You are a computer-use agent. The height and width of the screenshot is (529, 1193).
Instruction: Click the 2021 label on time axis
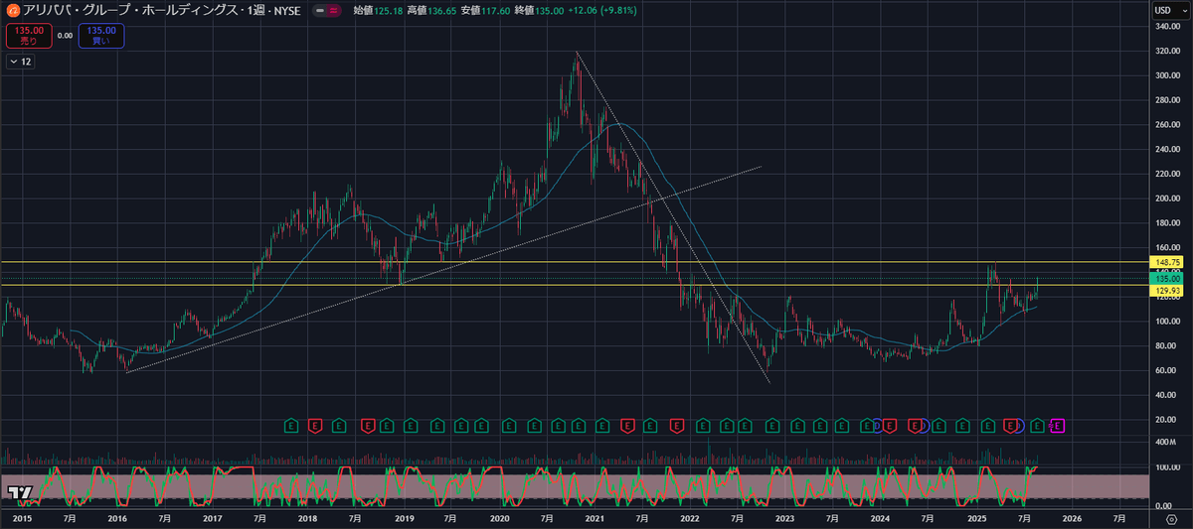pyautogui.click(x=595, y=518)
